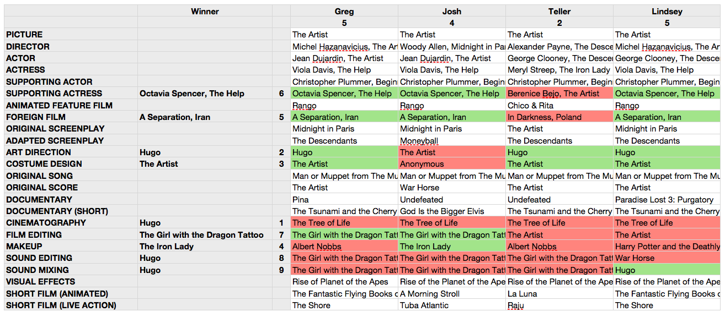This screenshot has width=725, height=317.
Task: Click Teller's red Berenice Bejo cell
Action: 559,94
